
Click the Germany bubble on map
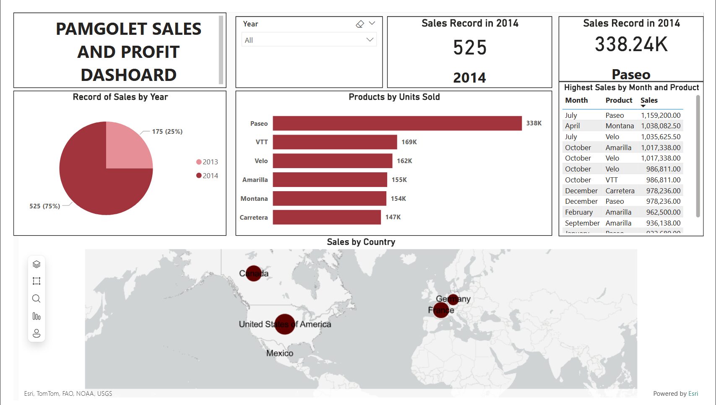(453, 299)
